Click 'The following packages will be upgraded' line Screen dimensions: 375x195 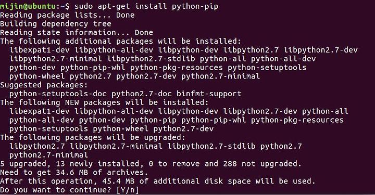[93, 137]
